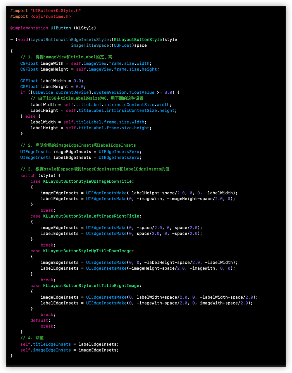
Task: Click the 'CGFloat labelHeight = 0.0;' line
Action: click(53, 87)
